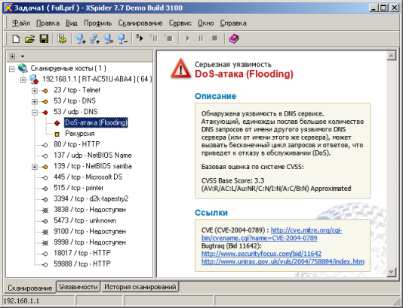Screen dimensions: 403x308
Task: Start scanning all hosts icon
Action: tap(140, 38)
